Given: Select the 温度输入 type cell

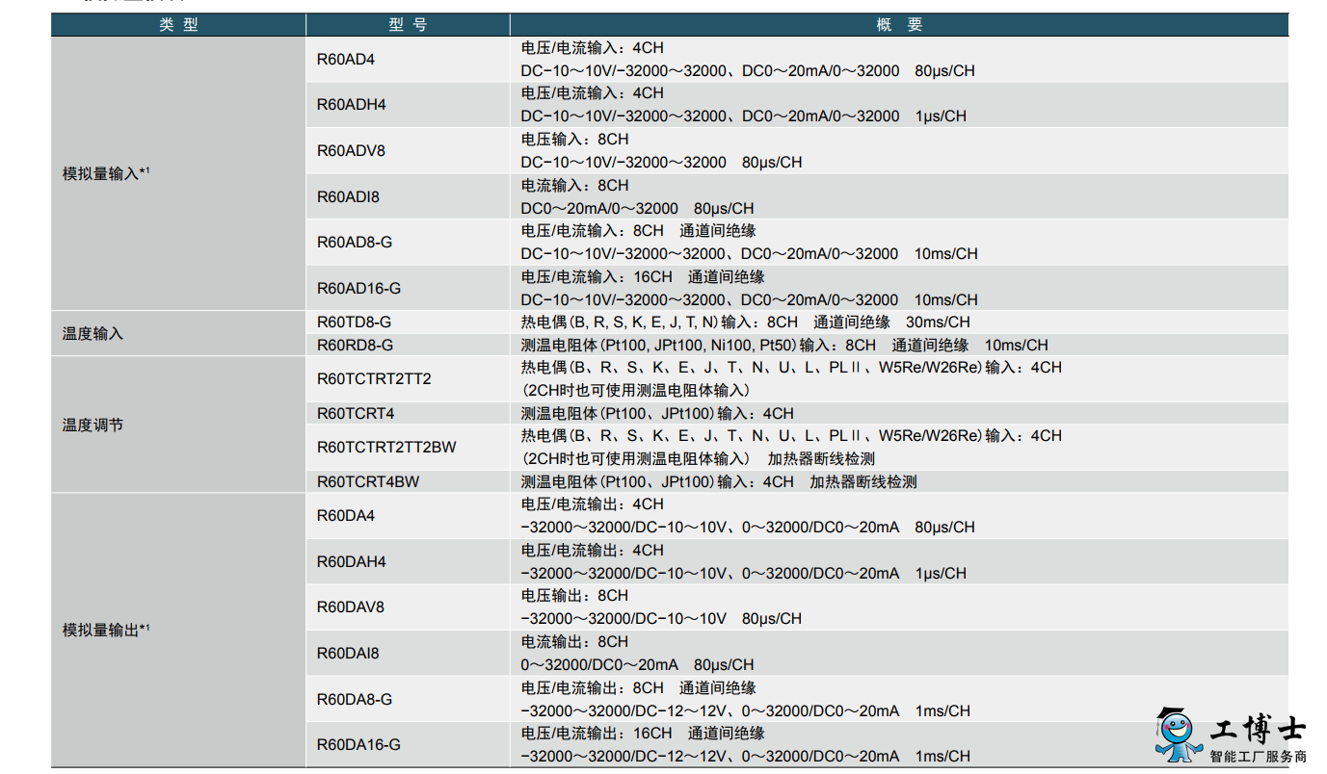Looking at the screenshot, I should pos(178,333).
